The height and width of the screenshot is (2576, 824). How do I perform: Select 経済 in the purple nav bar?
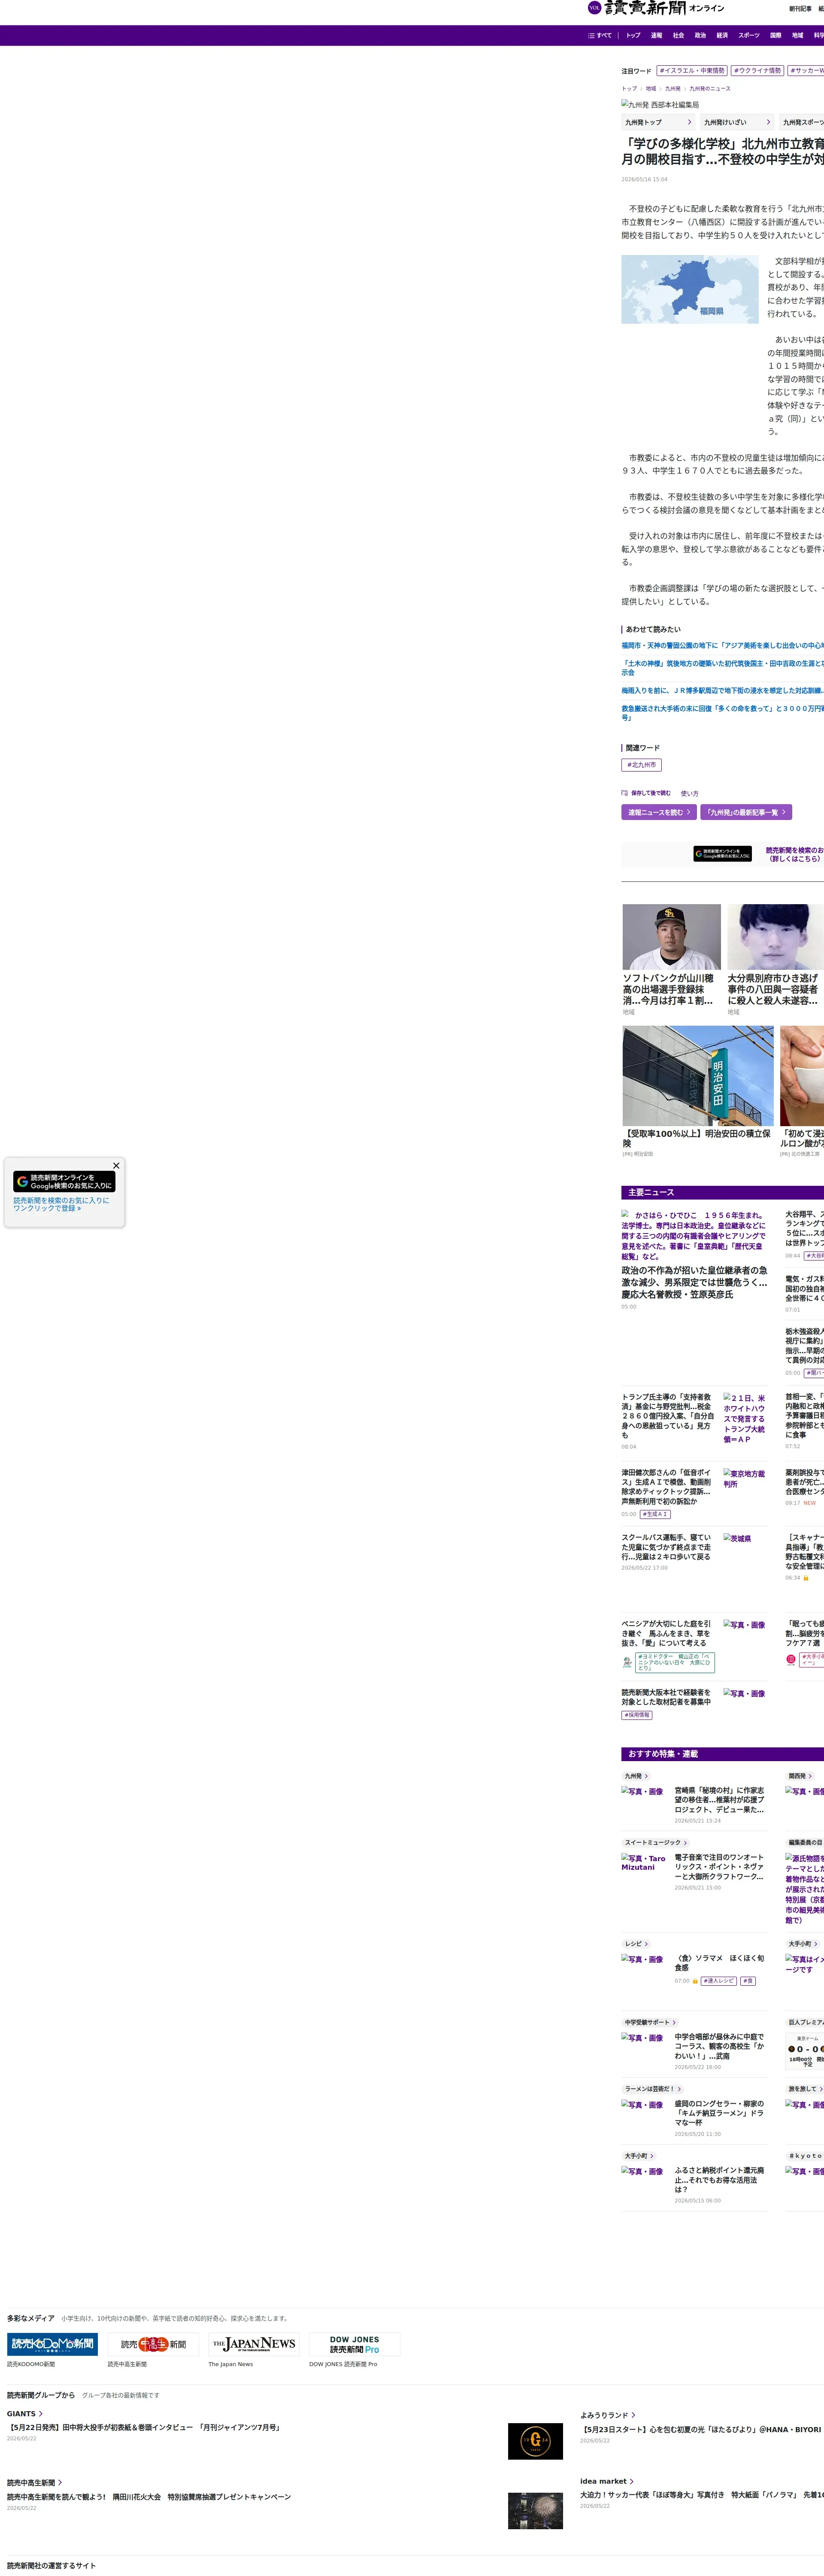pyautogui.click(x=722, y=35)
